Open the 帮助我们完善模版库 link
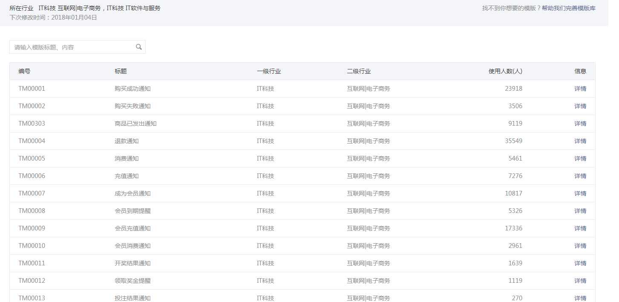Screen dimensions: 619x302 569,8
